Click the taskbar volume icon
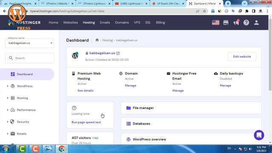The height and width of the screenshot is (153, 272). (x=250, y=149)
